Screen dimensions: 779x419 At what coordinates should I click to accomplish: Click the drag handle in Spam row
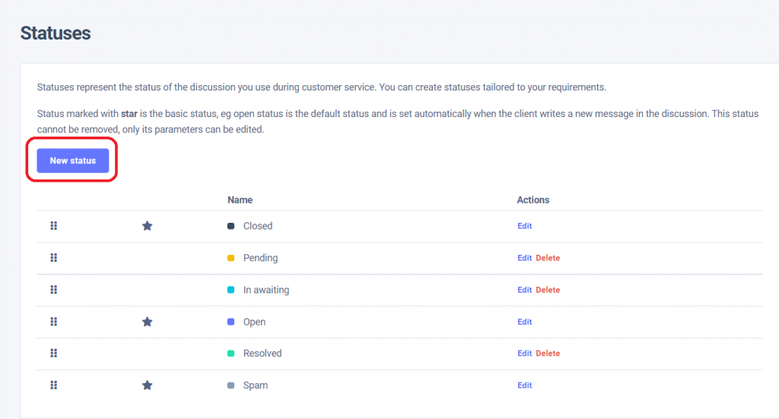[x=54, y=386]
